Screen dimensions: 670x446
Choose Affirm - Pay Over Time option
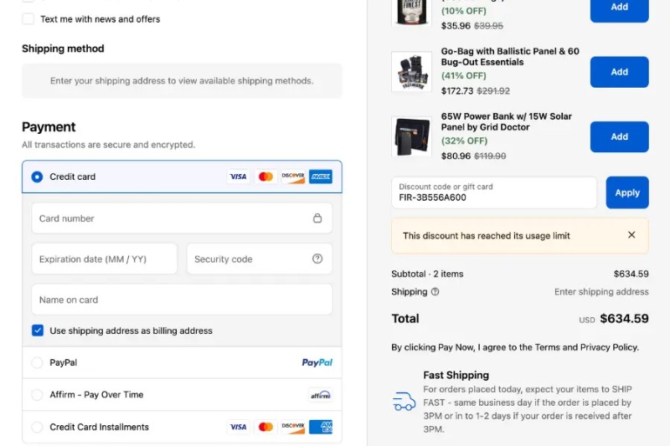pyautogui.click(x=37, y=395)
